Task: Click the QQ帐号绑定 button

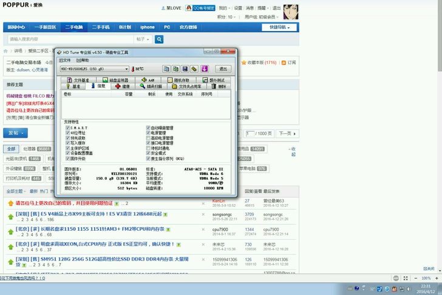Action: 200,8
